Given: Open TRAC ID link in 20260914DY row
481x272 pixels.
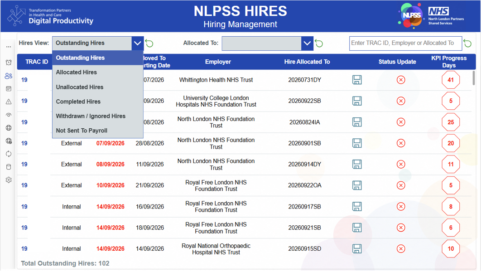Looking at the screenshot, I should coord(24,164).
